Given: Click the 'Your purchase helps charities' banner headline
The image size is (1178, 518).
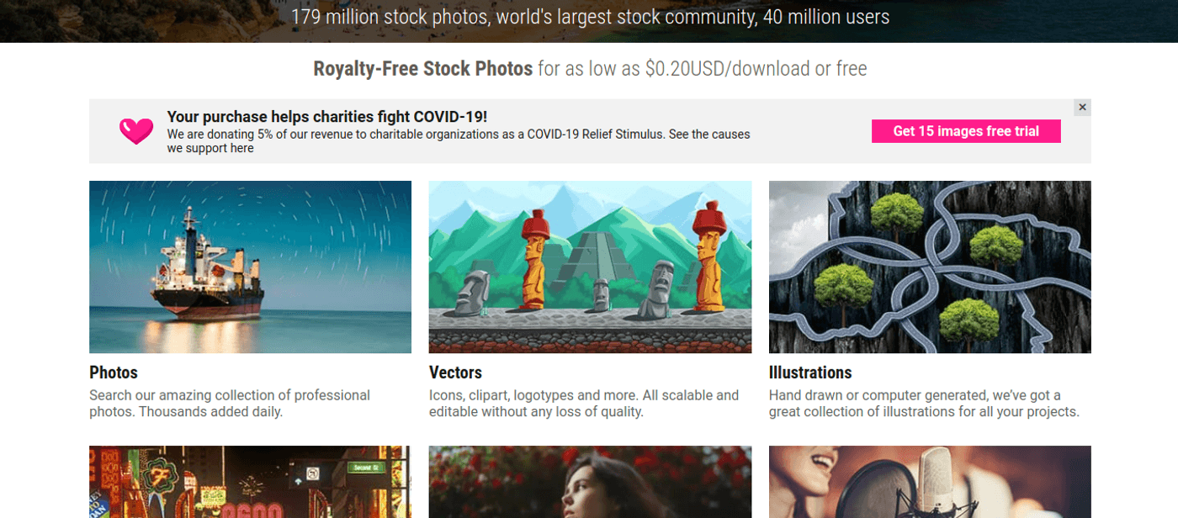Looking at the screenshot, I should point(326,117).
